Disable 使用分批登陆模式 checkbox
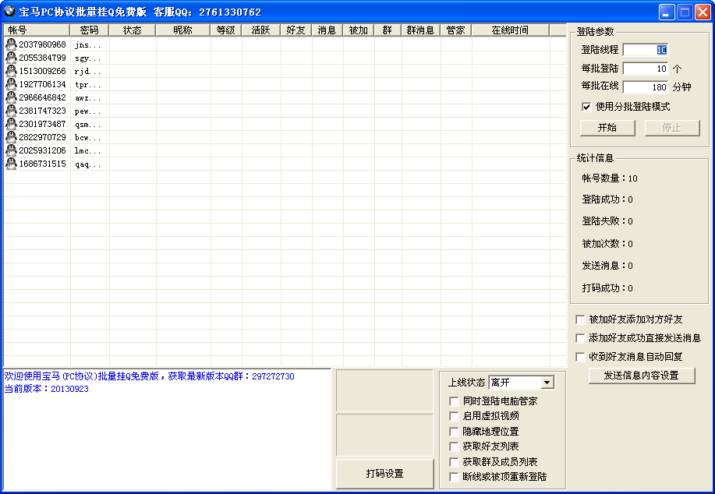Screen dimensions: 715x494 (586, 107)
